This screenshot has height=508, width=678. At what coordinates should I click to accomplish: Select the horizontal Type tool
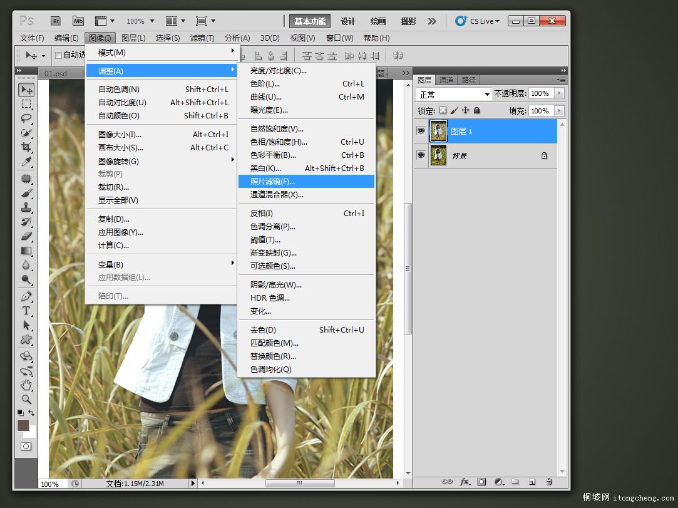click(26, 311)
